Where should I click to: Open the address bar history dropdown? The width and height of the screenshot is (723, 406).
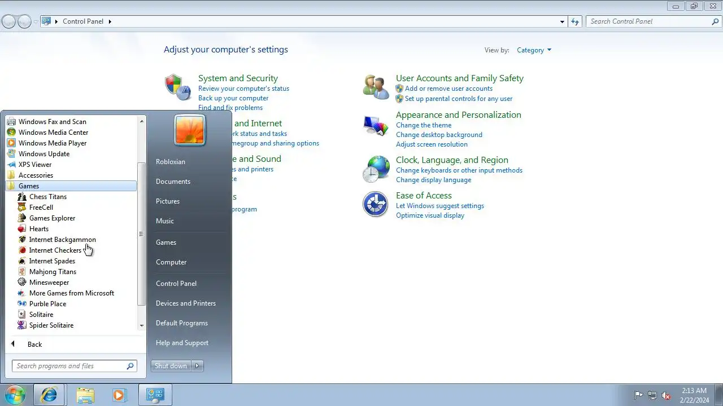pos(562,21)
